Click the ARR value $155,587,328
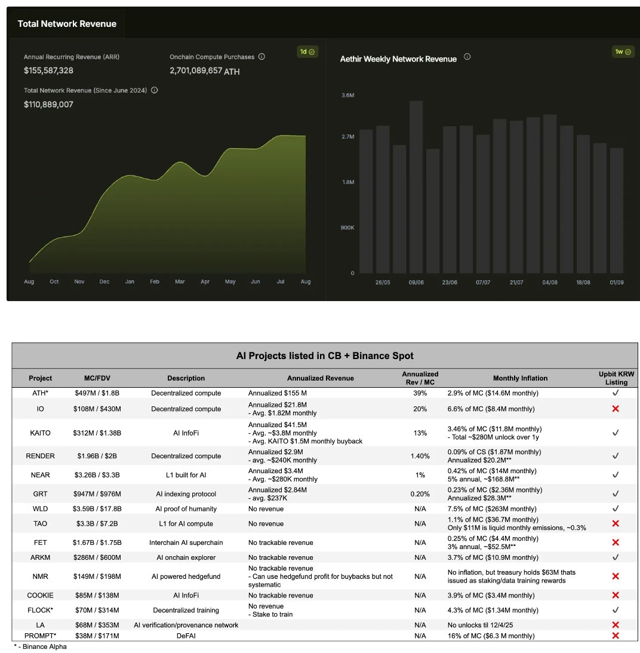Image resolution: width=640 pixels, height=653 pixels. pyautogui.click(x=48, y=70)
